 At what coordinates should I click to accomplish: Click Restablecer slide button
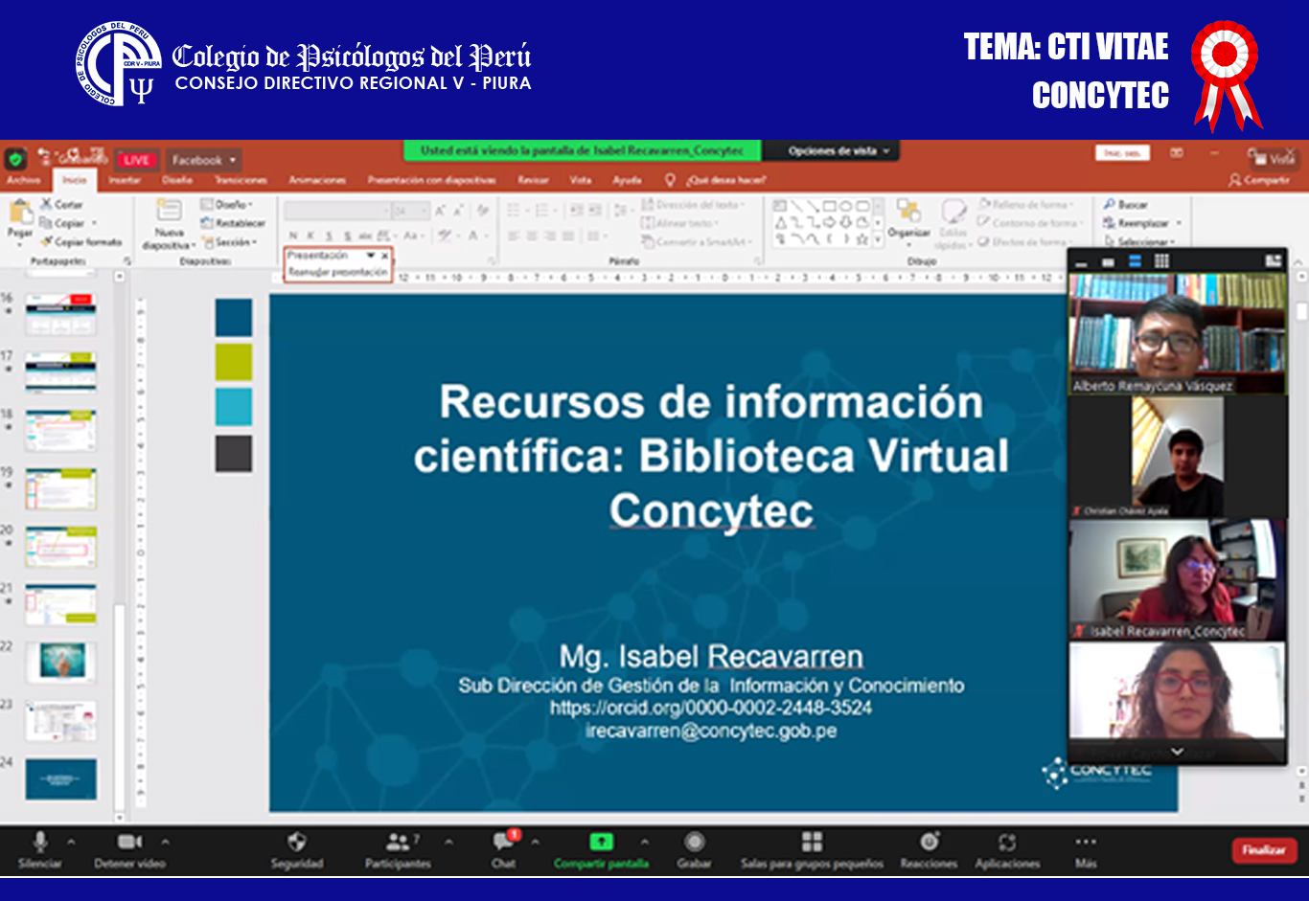point(233,223)
